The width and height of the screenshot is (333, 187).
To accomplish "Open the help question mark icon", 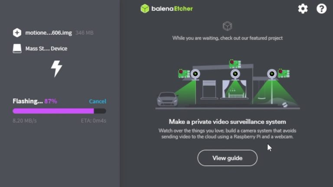I will [x=321, y=9].
